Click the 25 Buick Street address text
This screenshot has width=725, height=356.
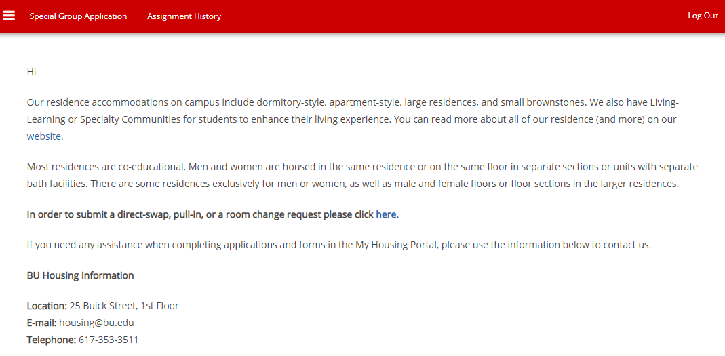click(124, 306)
